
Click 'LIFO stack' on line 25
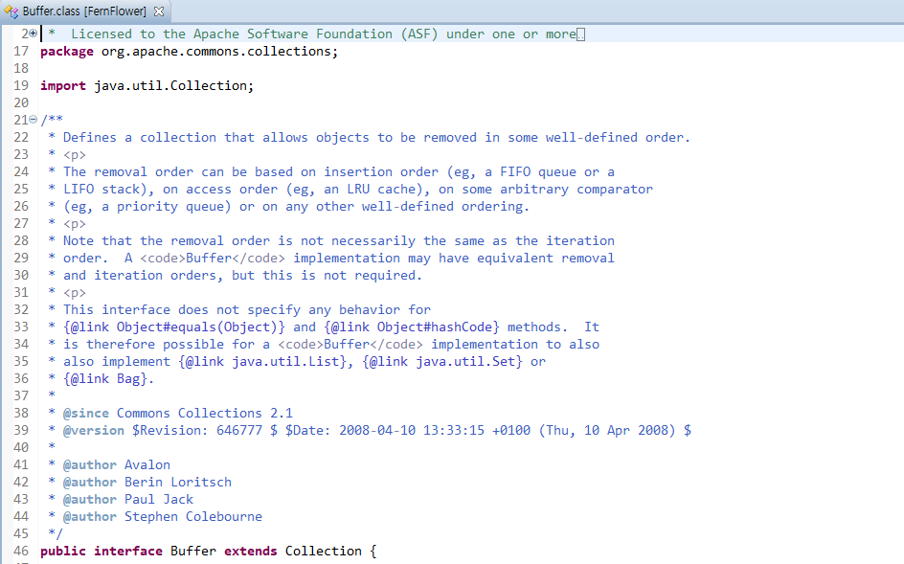point(102,190)
